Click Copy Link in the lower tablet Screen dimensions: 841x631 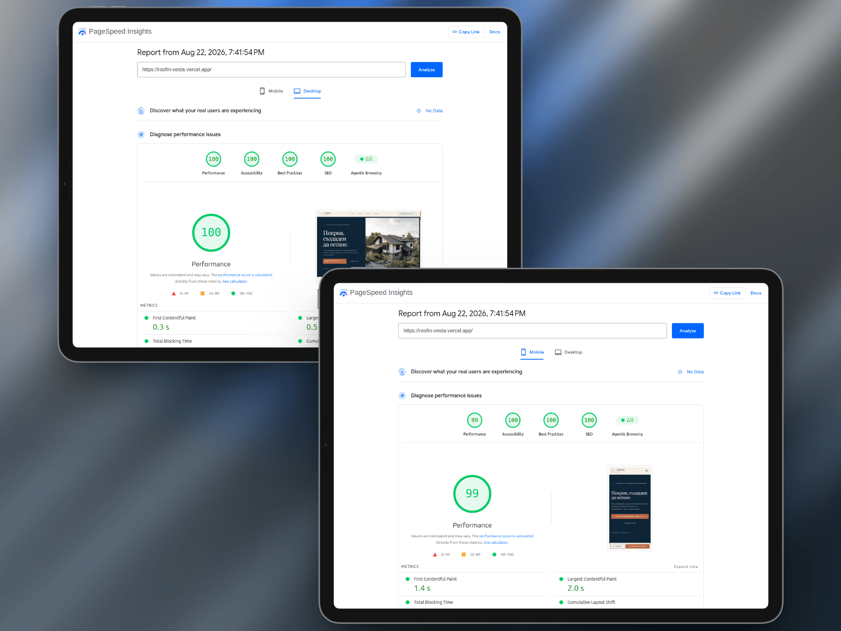tap(727, 293)
